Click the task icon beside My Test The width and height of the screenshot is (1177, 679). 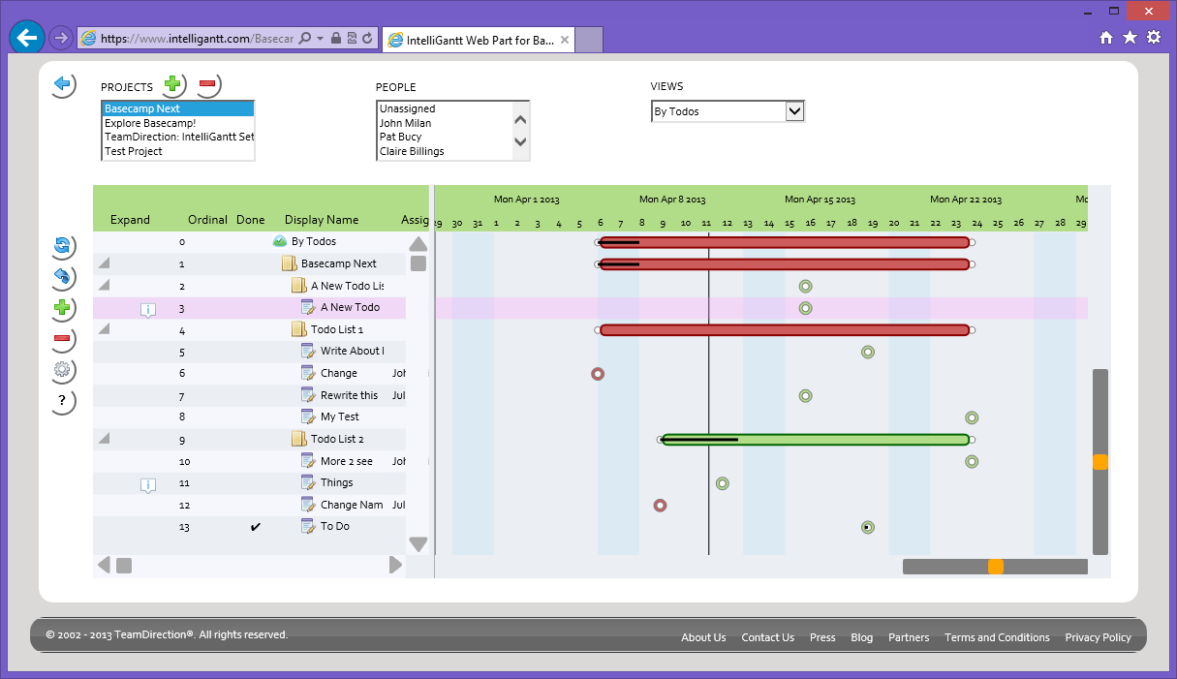(308, 417)
